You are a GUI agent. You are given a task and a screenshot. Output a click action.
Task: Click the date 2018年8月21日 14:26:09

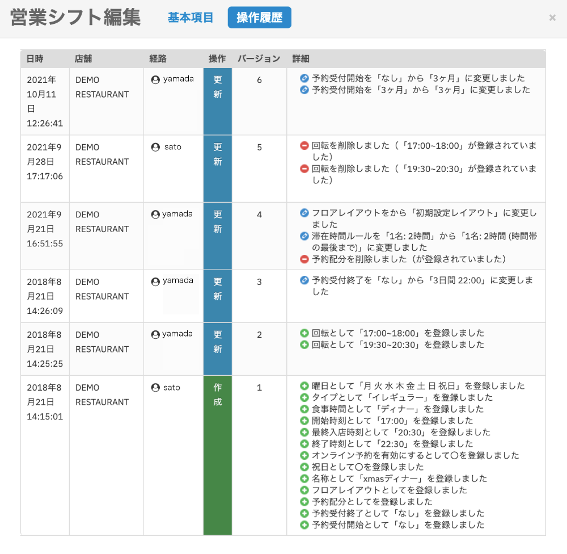(x=45, y=296)
